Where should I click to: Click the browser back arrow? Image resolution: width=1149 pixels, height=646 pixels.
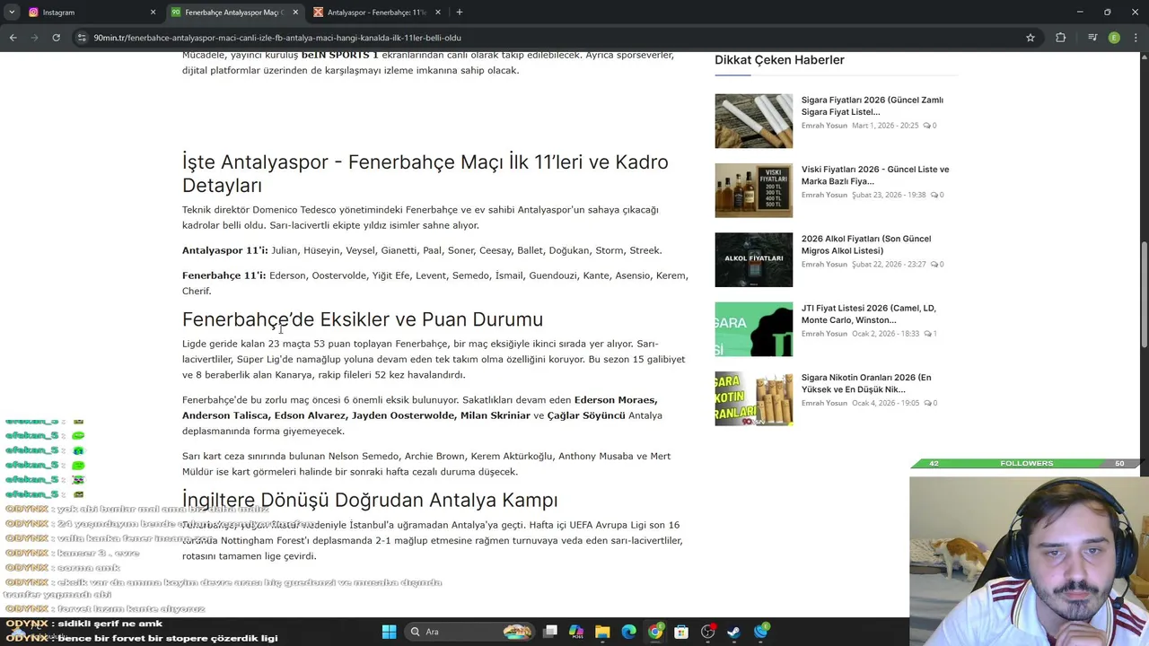13,38
